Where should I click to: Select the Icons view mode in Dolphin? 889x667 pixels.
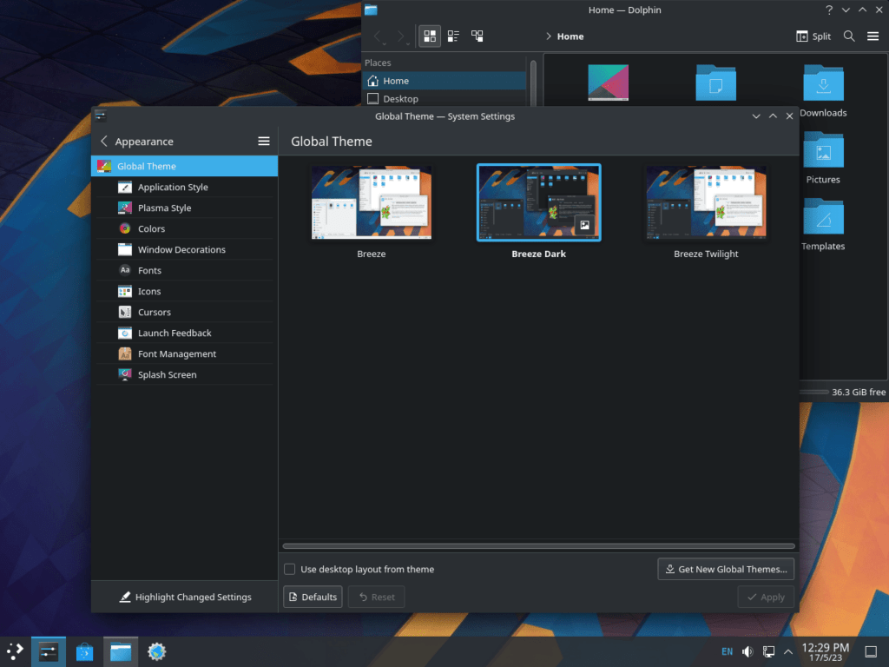tap(429, 36)
